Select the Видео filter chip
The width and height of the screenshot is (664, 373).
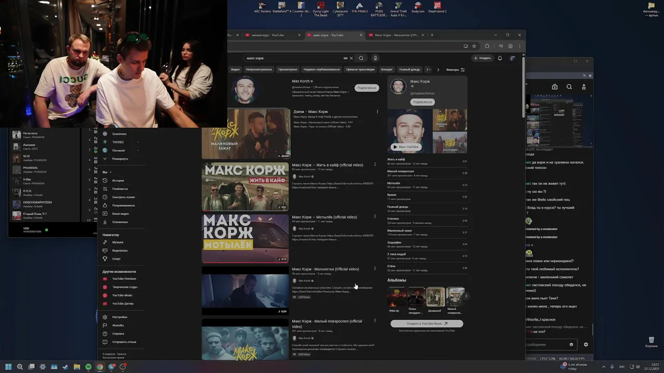[x=235, y=69]
